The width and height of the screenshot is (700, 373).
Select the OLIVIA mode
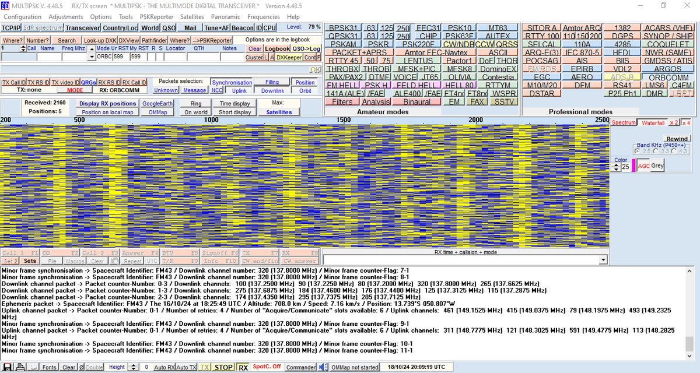460,77
